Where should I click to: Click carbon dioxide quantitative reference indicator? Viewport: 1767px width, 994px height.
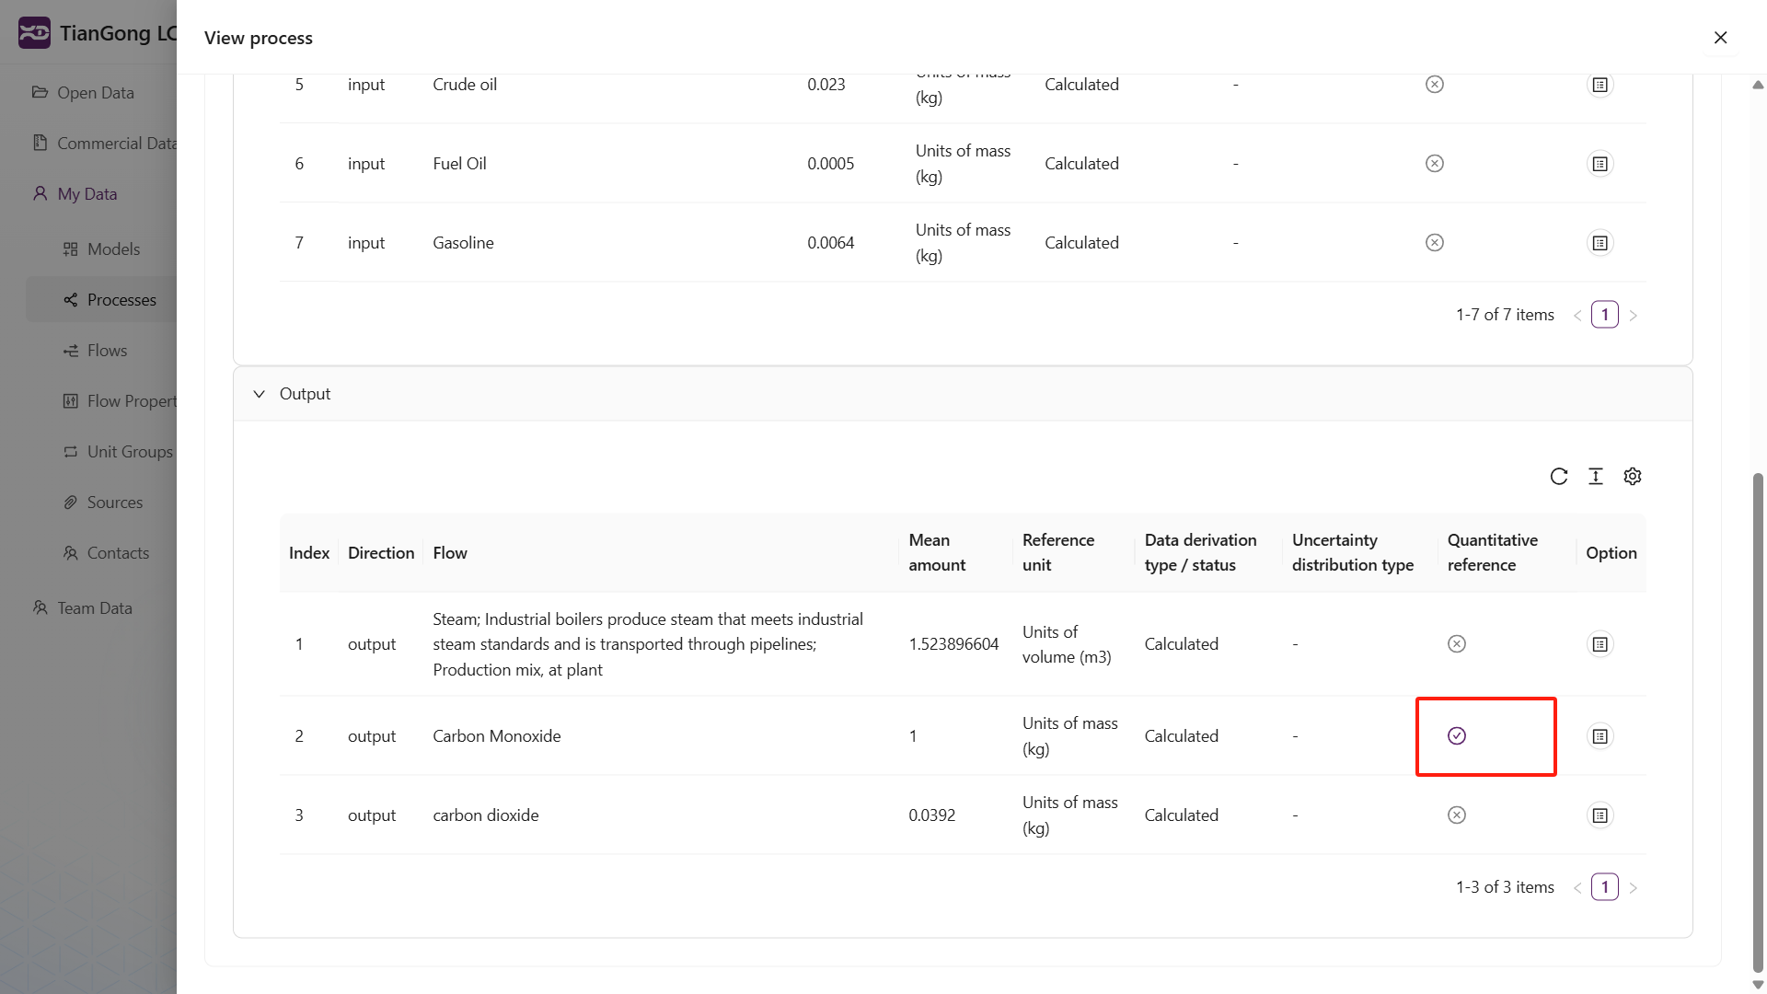(x=1456, y=815)
